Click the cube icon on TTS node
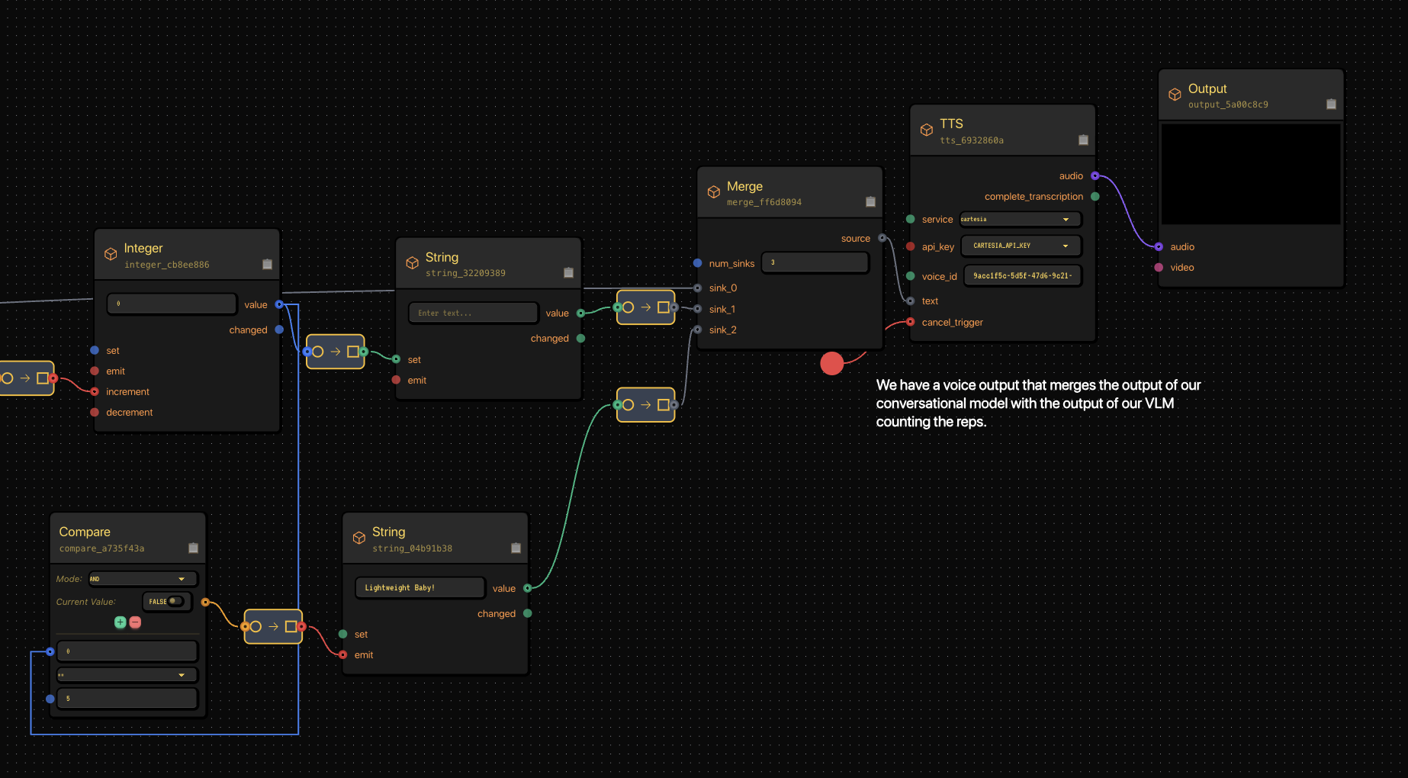This screenshot has width=1408, height=778. pos(926,130)
